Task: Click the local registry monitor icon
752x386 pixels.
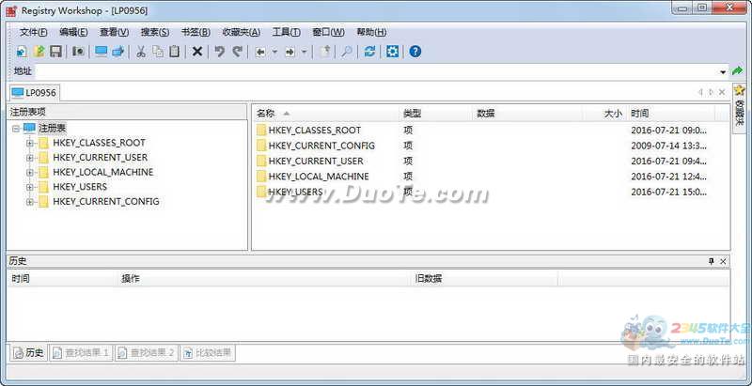Action: [102, 52]
